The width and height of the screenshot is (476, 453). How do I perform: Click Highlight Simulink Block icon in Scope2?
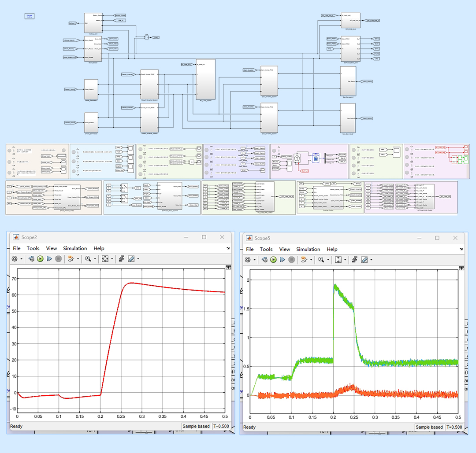(x=71, y=259)
